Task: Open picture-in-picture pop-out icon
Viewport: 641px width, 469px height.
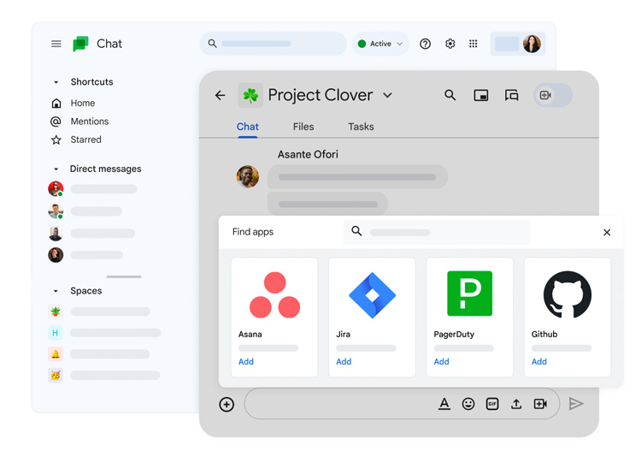Action: (480, 95)
